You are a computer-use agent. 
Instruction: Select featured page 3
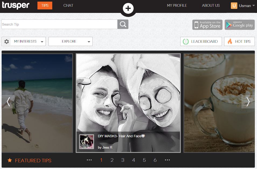point(123,160)
